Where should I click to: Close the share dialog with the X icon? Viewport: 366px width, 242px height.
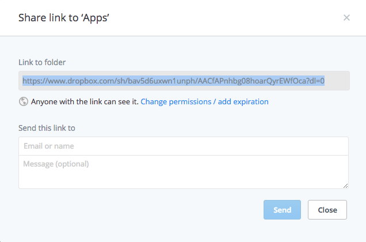tap(346, 18)
